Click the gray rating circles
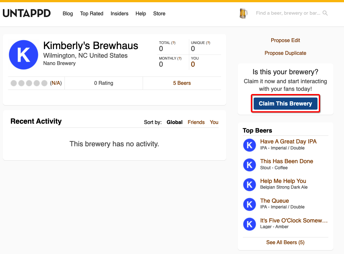 29,83
